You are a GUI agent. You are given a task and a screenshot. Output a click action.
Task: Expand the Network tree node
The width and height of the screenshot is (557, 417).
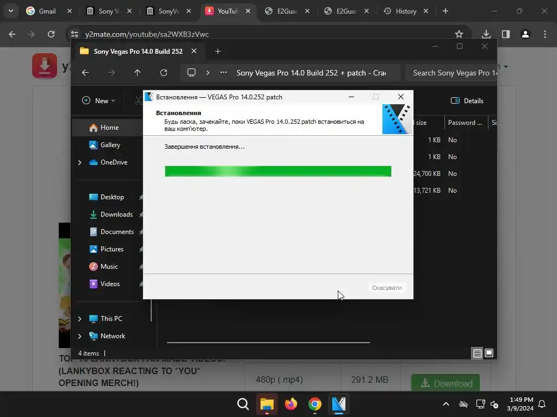coord(79,336)
